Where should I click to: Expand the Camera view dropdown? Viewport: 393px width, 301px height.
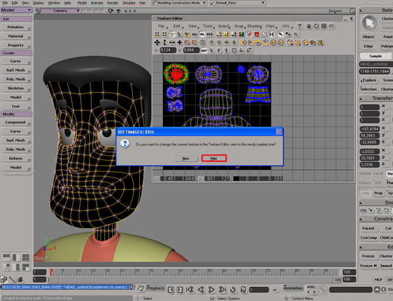[x=59, y=11]
